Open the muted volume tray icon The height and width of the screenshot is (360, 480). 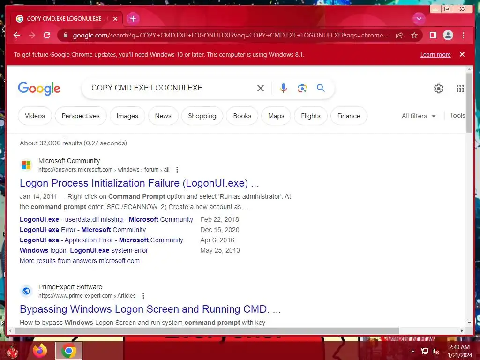click(x=436, y=351)
